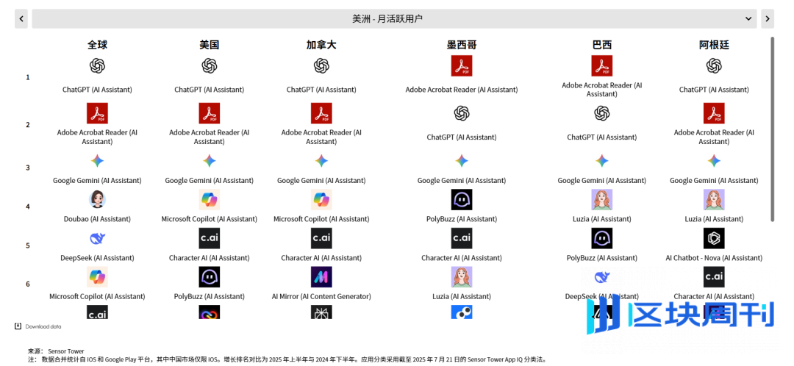The width and height of the screenshot is (794, 366).
Task: Click Adobe Acrobat icon in 墨西哥 rank 1
Action: pos(461,66)
